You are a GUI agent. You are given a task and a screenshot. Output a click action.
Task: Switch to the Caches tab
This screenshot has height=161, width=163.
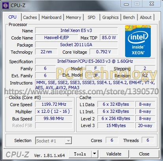click(30, 17)
